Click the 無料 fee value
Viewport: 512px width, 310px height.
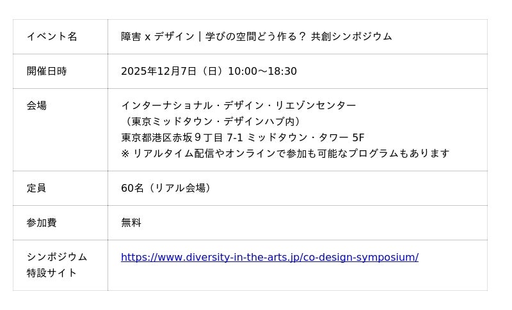131,222
